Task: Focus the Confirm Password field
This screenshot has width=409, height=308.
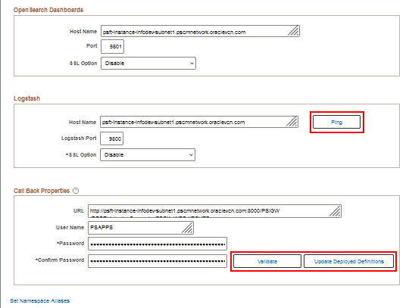Action: [x=158, y=261]
